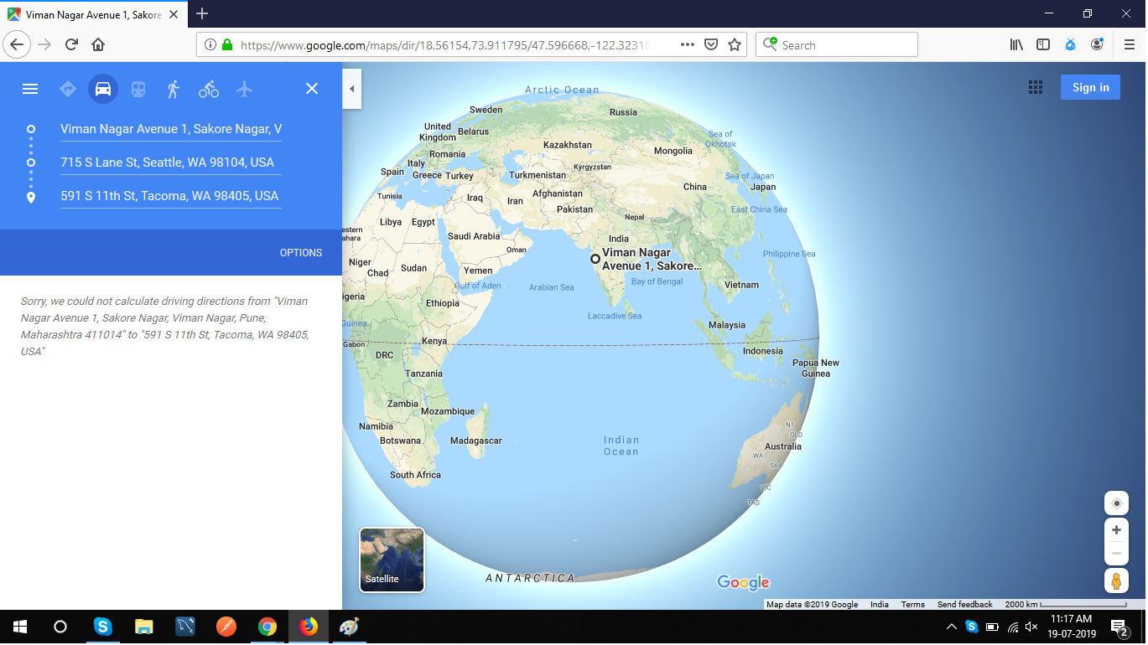The height and width of the screenshot is (645, 1148).
Task: Show hidden system tray icons
Action: pyautogui.click(x=952, y=627)
